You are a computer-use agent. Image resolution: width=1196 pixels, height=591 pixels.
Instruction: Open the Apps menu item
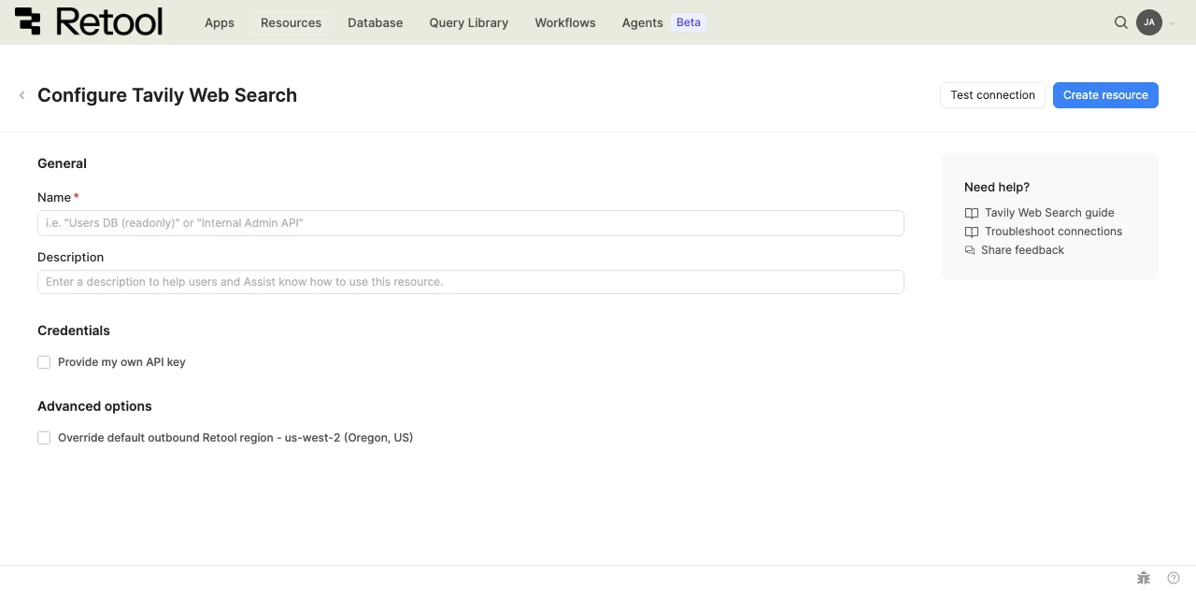tap(220, 22)
